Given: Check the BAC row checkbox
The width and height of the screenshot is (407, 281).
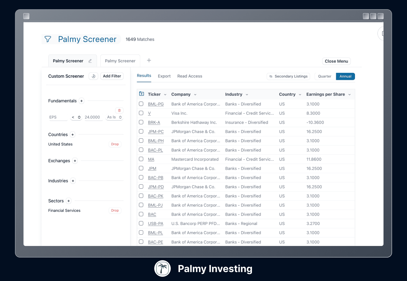Looking at the screenshot, I should (141, 214).
